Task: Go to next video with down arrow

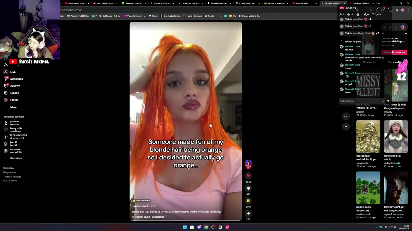Action: [346, 126]
